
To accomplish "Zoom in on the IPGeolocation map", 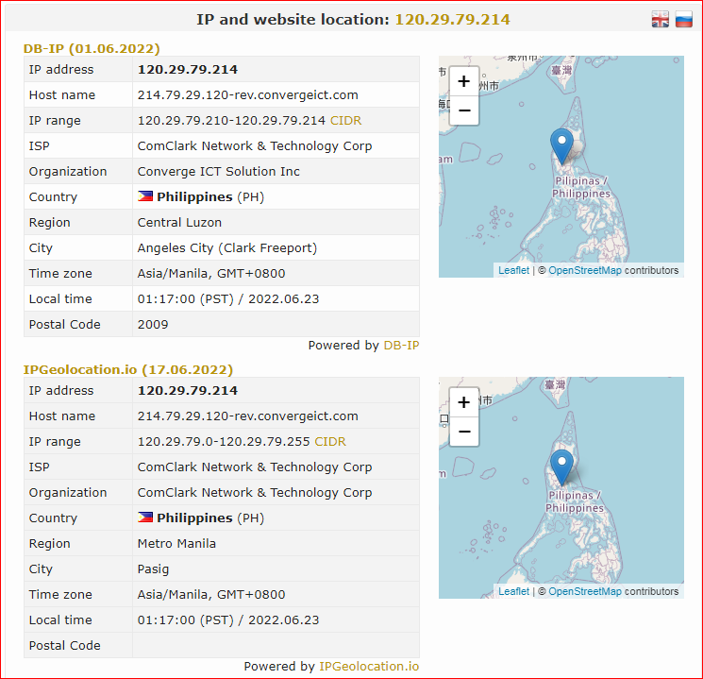I will click(464, 402).
